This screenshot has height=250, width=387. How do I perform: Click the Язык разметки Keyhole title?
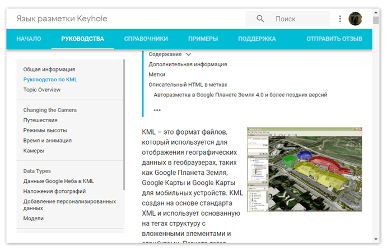pos(62,18)
